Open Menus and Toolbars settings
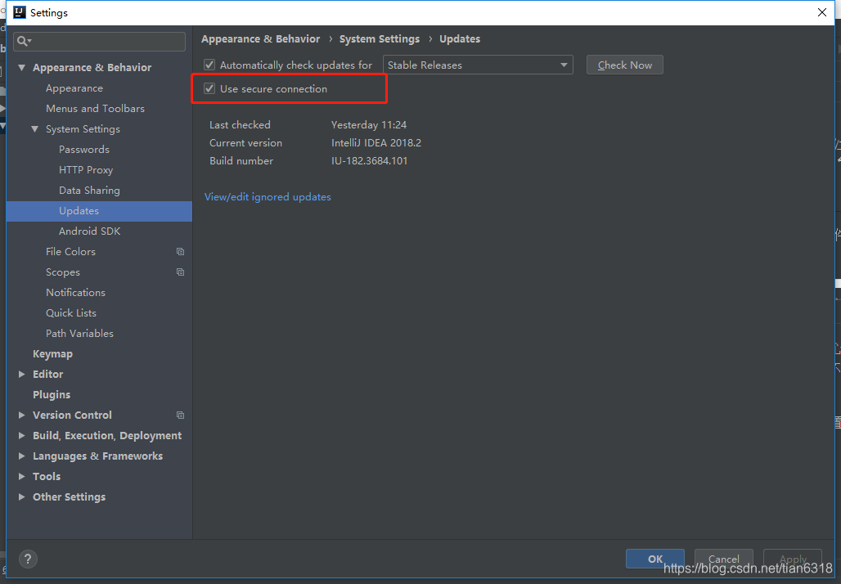The height and width of the screenshot is (584, 841). point(95,108)
